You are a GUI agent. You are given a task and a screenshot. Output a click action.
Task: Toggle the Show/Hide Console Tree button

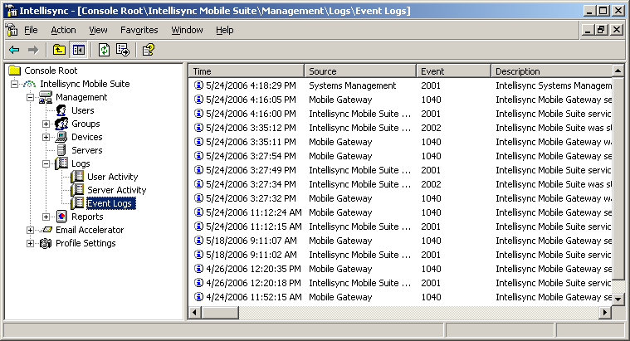(x=78, y=50)
